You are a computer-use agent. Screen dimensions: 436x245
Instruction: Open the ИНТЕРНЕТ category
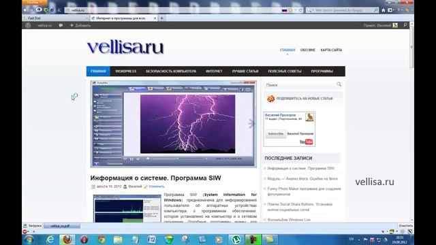214,71
